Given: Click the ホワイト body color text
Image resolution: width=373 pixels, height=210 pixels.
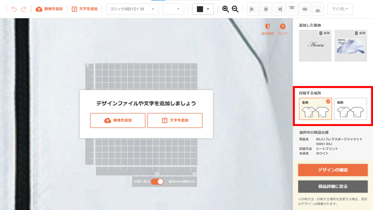Looking at the screenshot, I should point(322,153).
